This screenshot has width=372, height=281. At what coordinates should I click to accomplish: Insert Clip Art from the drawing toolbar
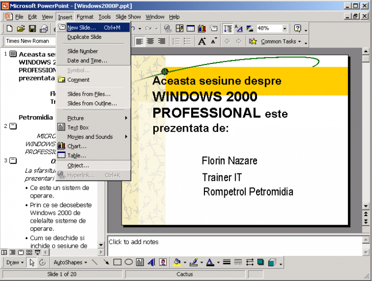[162, 263]
